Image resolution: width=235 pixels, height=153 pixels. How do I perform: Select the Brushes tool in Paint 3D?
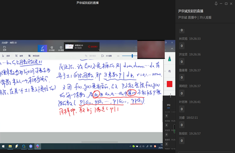(x=42, y=48)
